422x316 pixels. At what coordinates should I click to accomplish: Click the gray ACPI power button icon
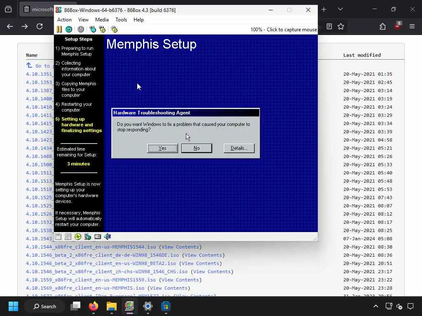[81, 29]
